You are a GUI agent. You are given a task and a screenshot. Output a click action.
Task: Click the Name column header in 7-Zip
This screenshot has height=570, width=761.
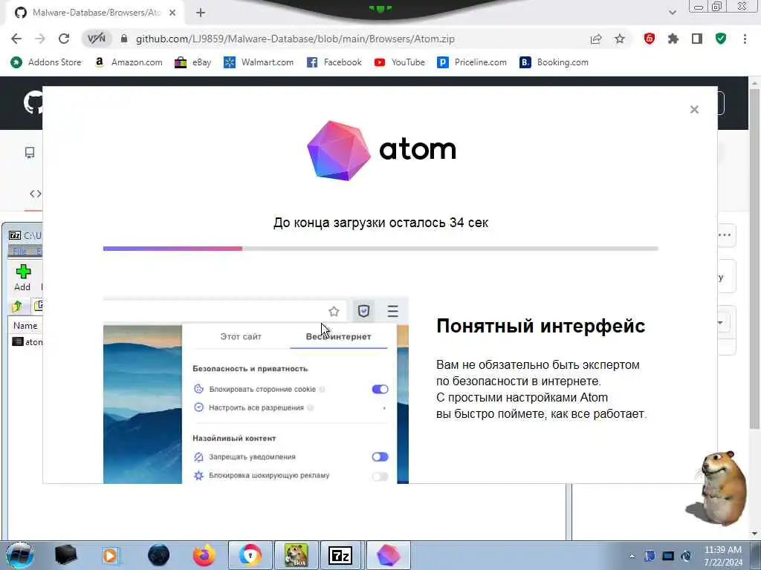[x=25, y=326]
